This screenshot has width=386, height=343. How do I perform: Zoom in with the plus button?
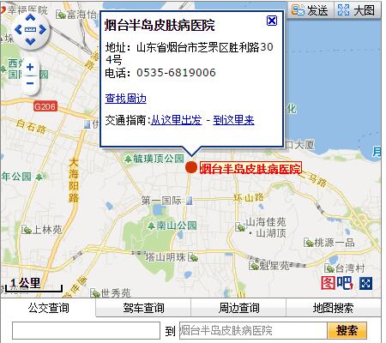30,68
